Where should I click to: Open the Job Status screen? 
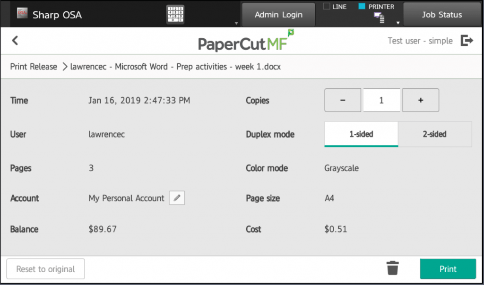442,15
